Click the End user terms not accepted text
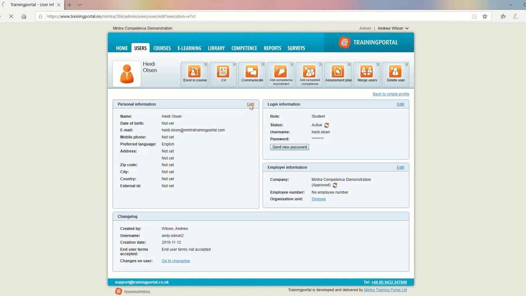The width and height of the screenshot is (526, 296). coord(186,250)
